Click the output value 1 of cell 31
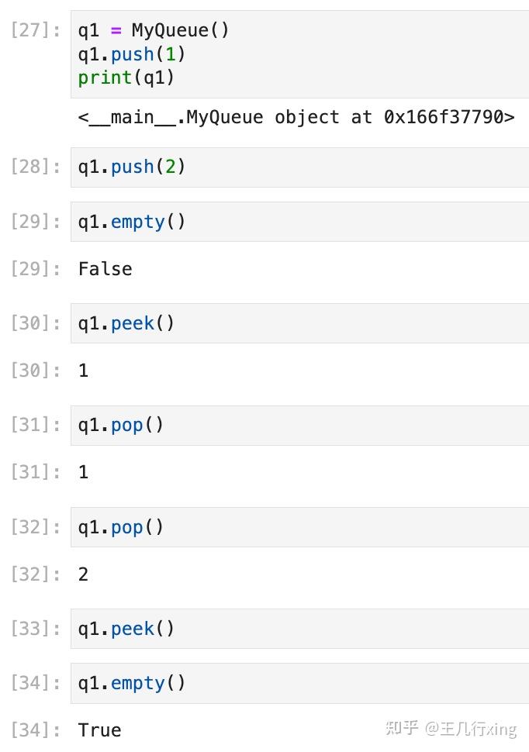Viewport: 529px width, 752px height. [84, 472]
